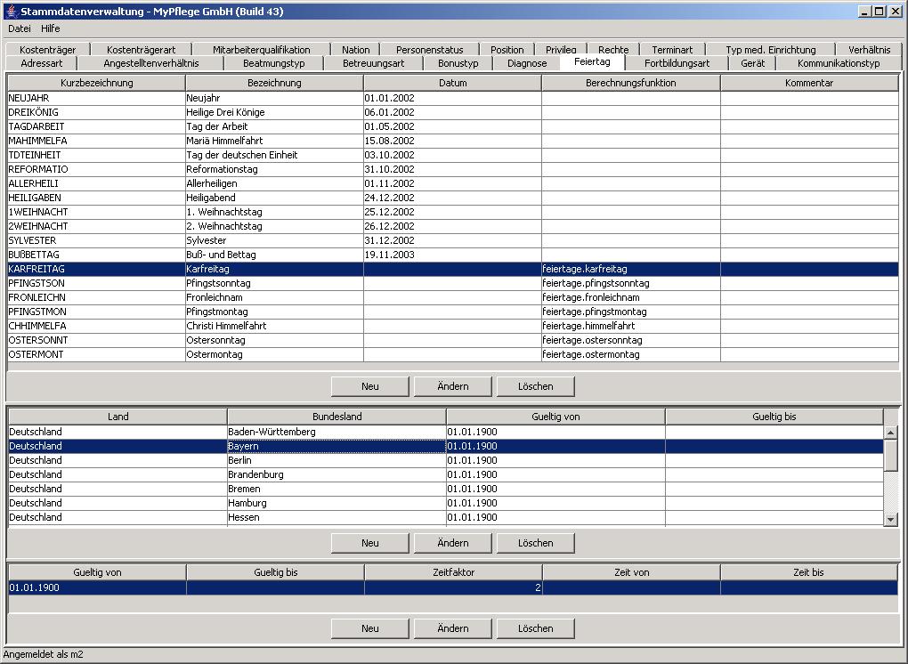Click Löschen below the Zeitfaktor table
Image resolution: width=908 pixels, height=664 pixels.
click(536, 628)
